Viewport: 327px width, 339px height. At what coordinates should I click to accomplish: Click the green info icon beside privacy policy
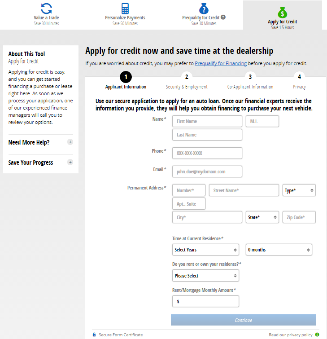point(317,335)
